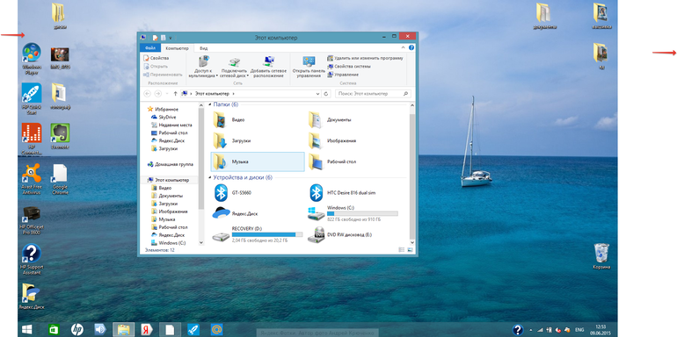Switch to details view icon in status bar
The height and width of the screenshot is (337, 677).
[402, 249]
